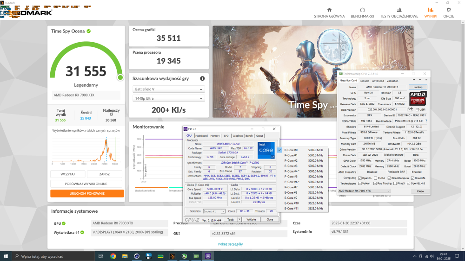Open the Battlefield V game dropdown
The image size is (465, 261).
(168, 89)
